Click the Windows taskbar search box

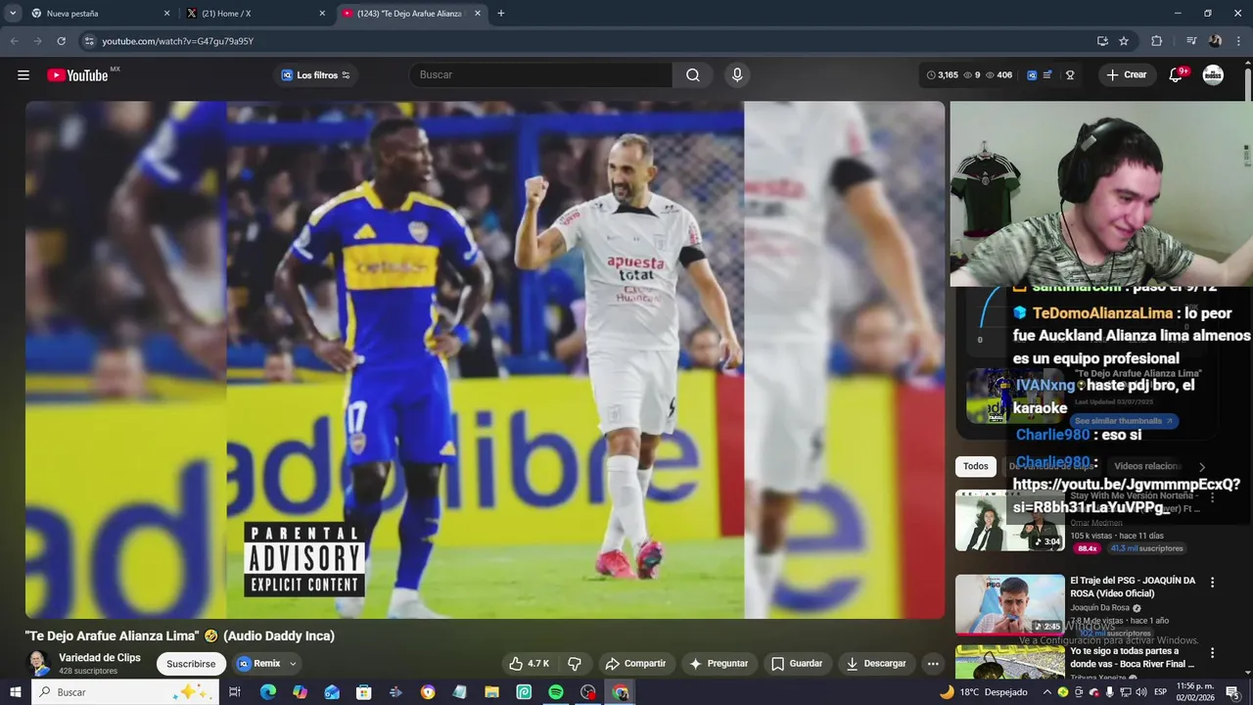pyautogui.click(x=125, y=692)
